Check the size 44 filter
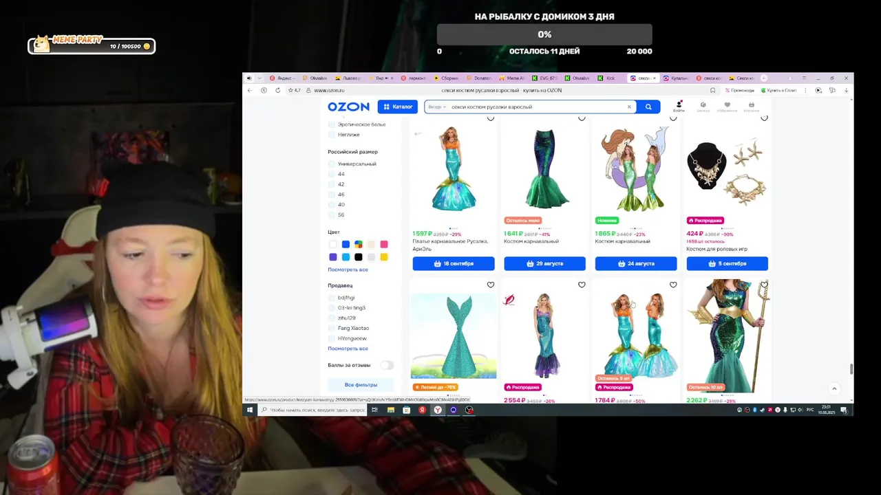Viewport: 881px width, 495px height. [332, 174]
